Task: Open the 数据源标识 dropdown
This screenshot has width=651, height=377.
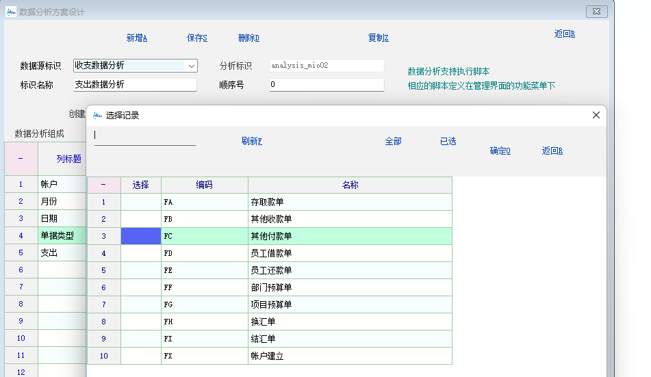Action: click(x=191, y=66)
